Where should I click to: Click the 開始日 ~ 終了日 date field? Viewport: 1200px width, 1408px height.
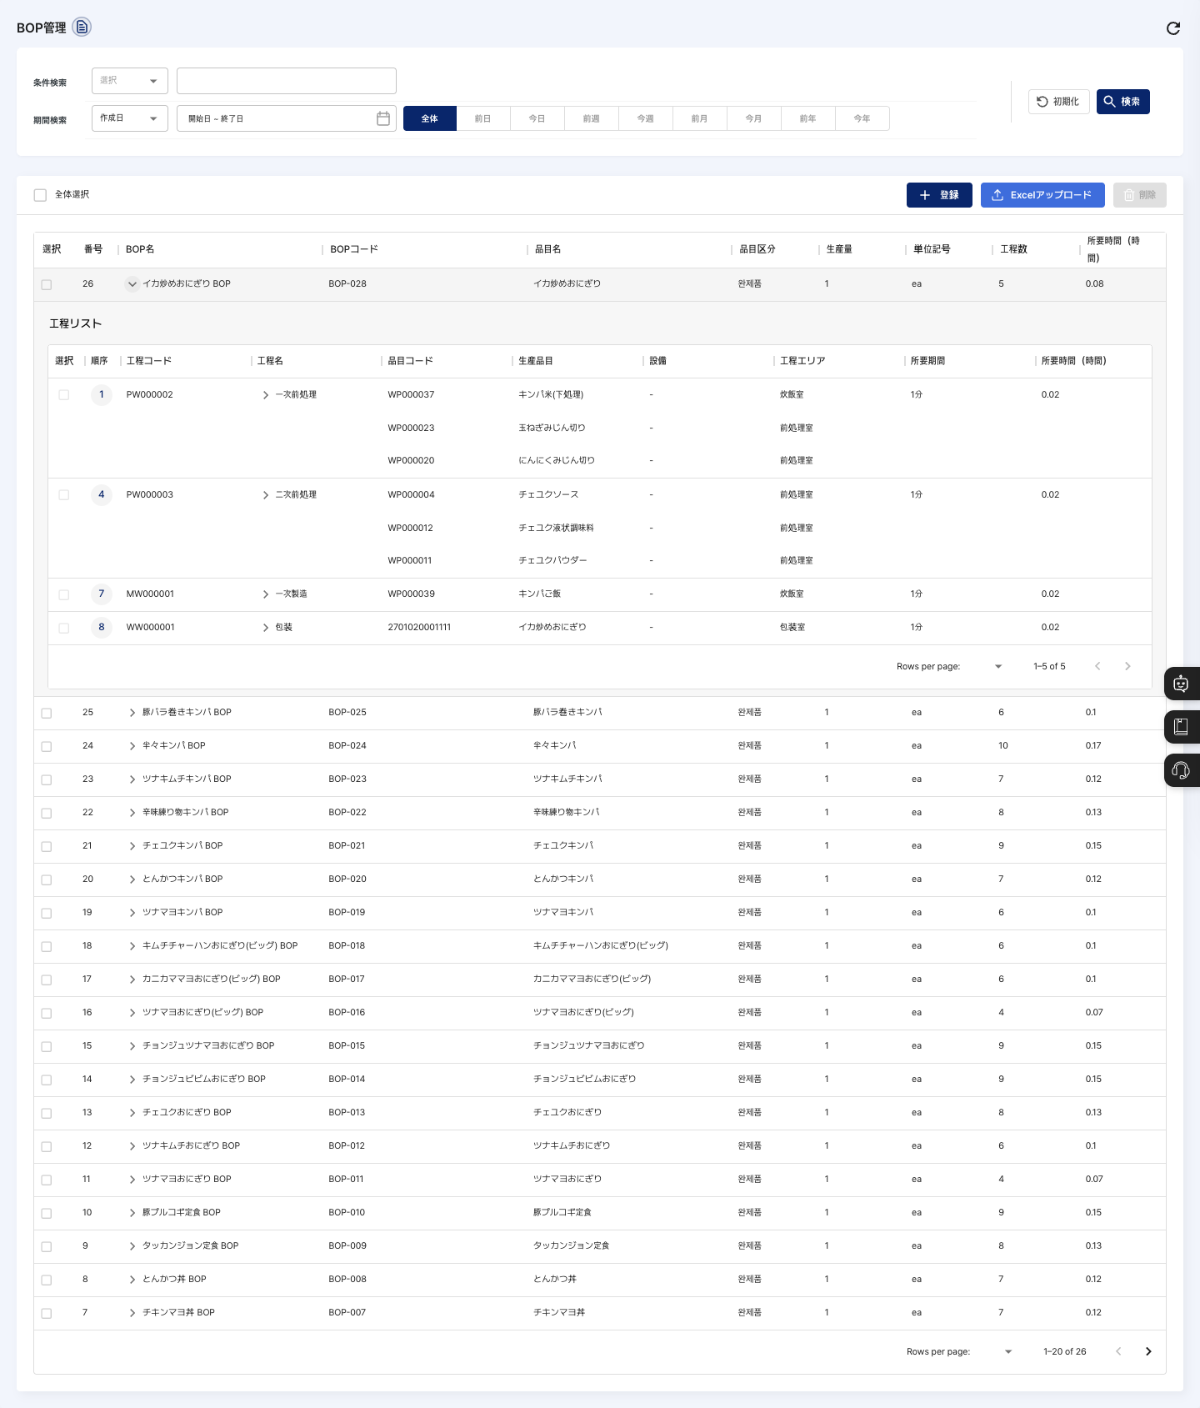tap(287, 118)
